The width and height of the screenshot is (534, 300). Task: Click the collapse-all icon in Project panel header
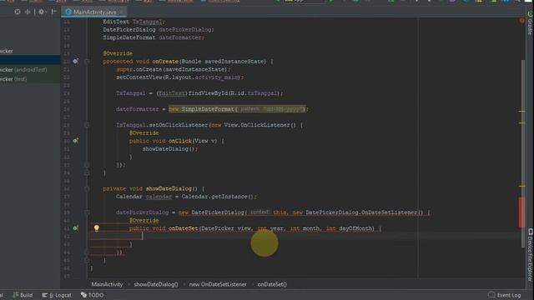click(28, 12)
